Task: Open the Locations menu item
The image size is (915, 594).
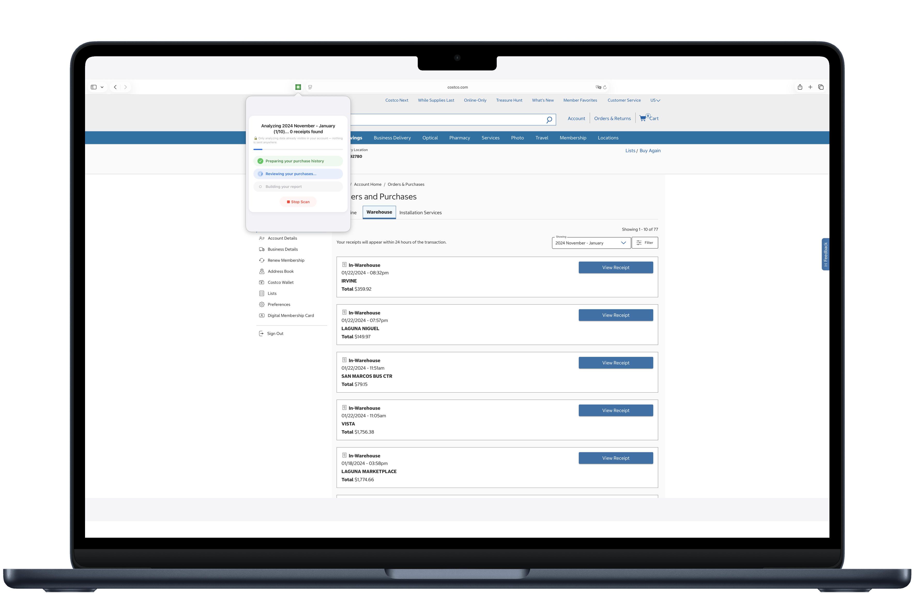Action: 608,138
